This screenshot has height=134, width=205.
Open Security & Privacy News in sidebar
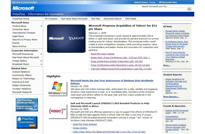[25, 40]
